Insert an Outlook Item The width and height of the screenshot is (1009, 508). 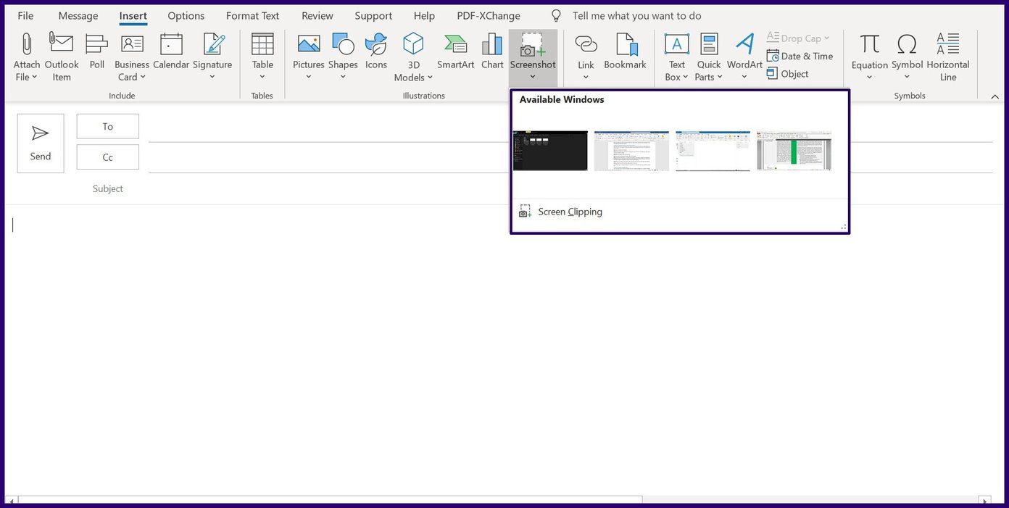point(62,57)
